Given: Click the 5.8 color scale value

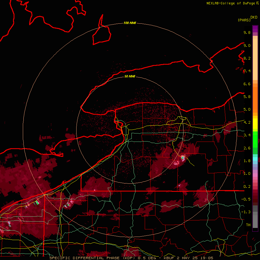Looking at the screenshot, I should [x=247, y=97].
